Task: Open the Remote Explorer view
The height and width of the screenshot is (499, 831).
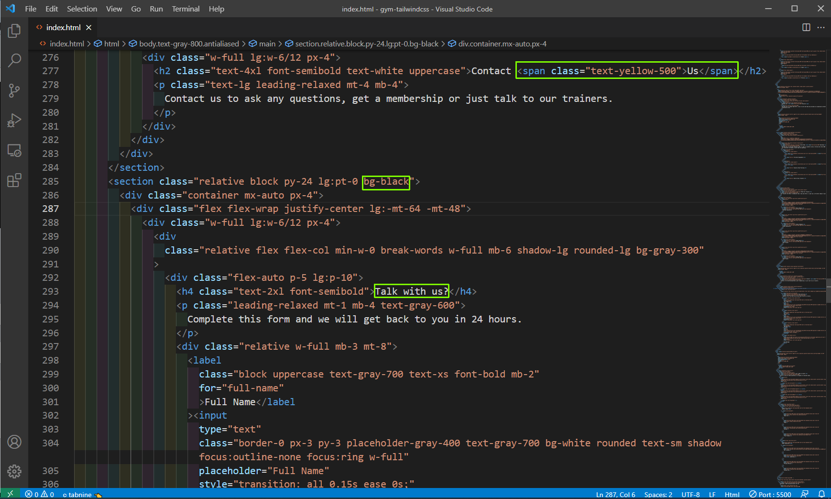Action: click(14, 150)
